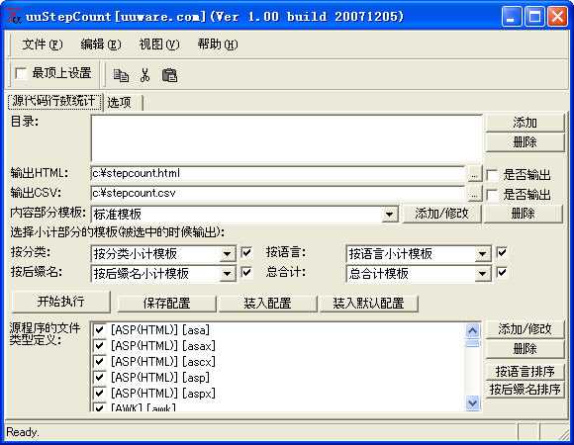Click the 目录 directory list box
The image size is (574, 445).
tap(286, 138)
